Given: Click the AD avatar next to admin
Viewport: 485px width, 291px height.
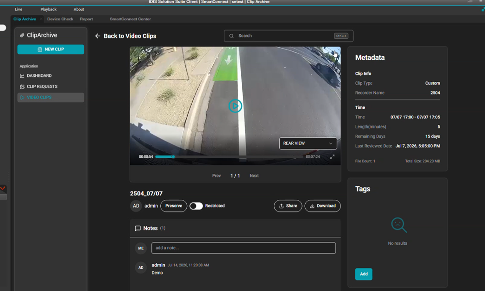Looking at the screenshot, I should pos(136,206).
